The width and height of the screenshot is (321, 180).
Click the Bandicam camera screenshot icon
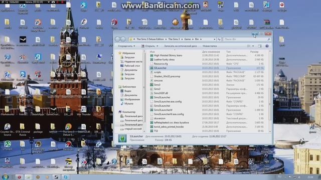tap(53, 2)
